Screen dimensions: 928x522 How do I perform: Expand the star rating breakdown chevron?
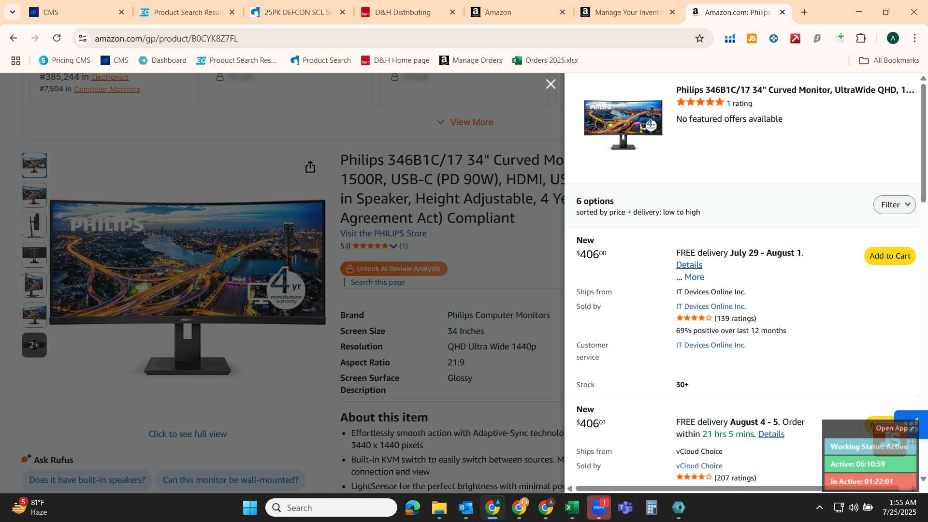pyautogui.click(x=393, y=246)
